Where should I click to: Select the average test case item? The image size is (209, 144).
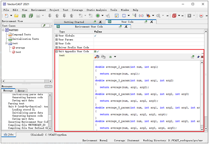[20, 48]
